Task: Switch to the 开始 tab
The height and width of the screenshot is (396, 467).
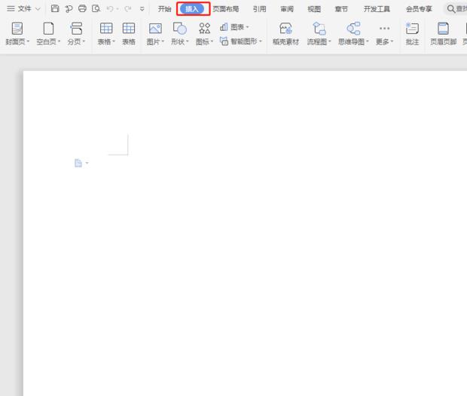Action: pyautogui.click(x=164, y=9)
